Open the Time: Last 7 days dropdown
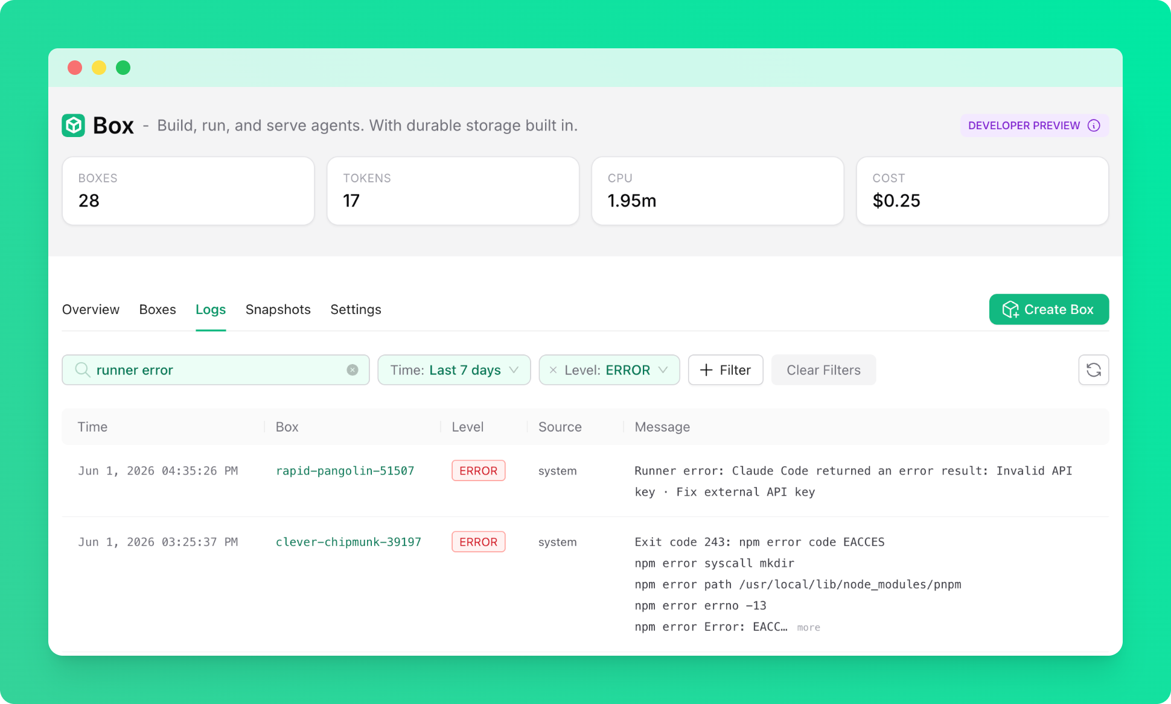Screen dimensions: 1171x704 (454, 370)
